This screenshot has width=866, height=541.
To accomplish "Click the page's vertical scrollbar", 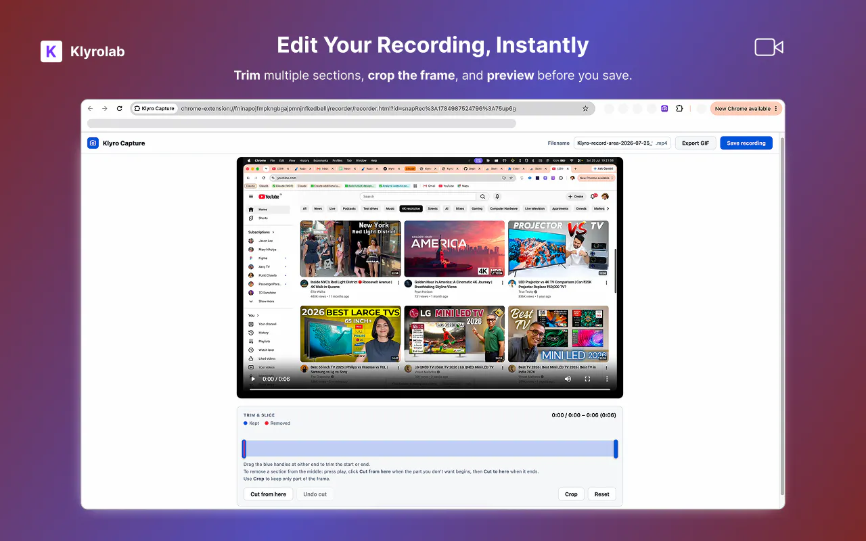I will (x=782, y=318).
